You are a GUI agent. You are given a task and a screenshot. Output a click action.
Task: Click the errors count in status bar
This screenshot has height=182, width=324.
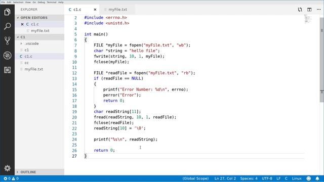pos(7,178)
